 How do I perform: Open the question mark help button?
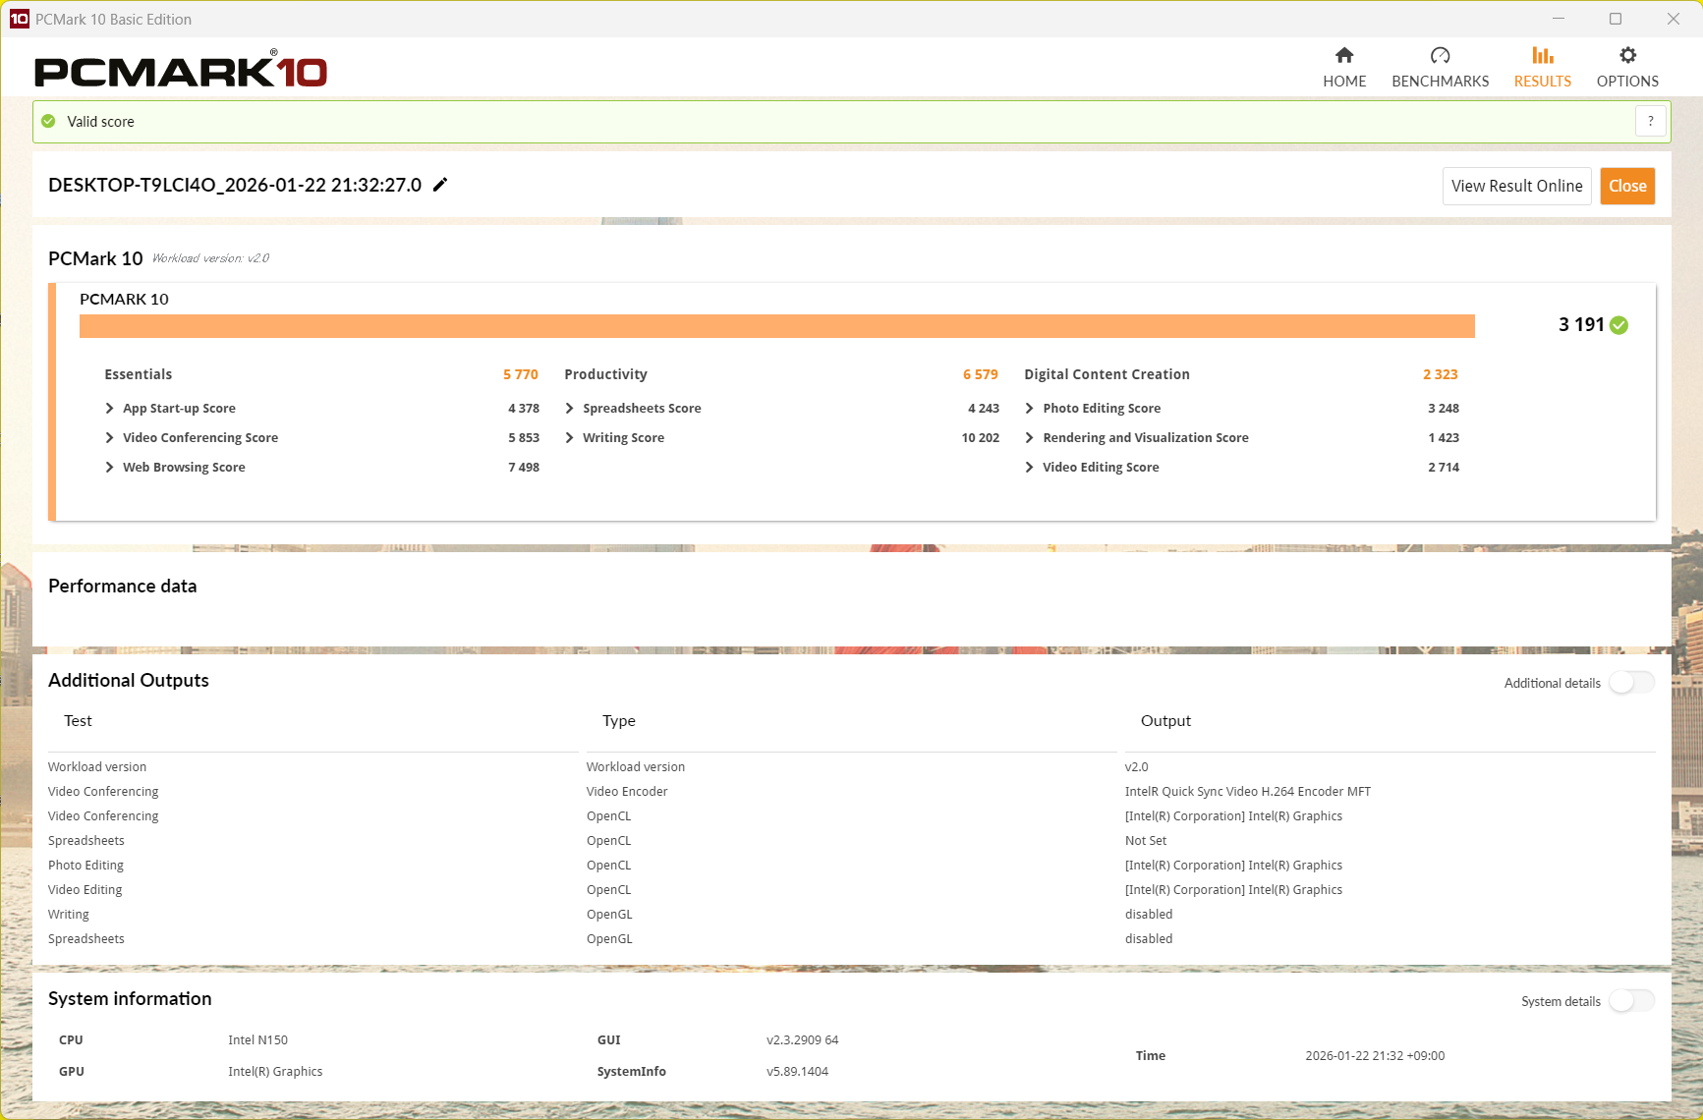pyautogui.click(x=1650, y=121)
